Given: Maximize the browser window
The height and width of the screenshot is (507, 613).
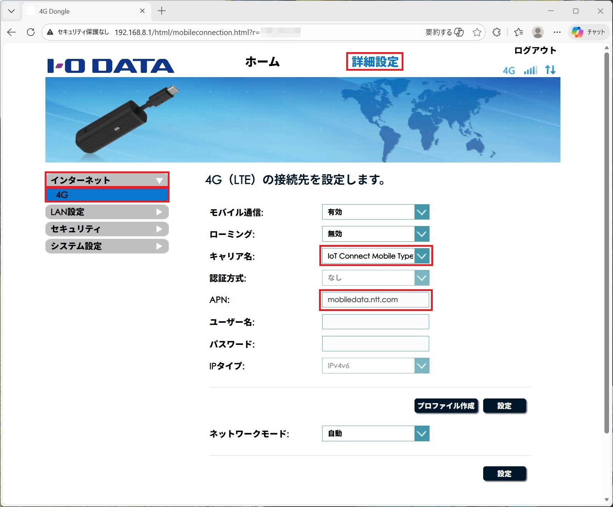Looking at the screenshot, I should (576, 11).
